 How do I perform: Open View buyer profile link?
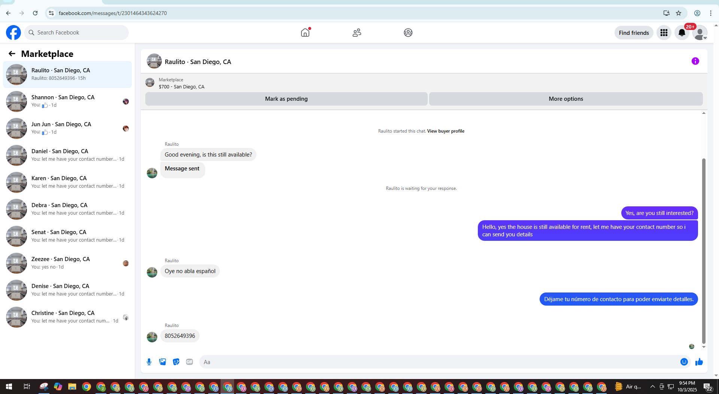446,131
